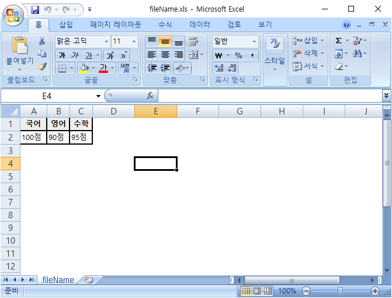Click the Find binoculars icon

click(x=358, y=54)
